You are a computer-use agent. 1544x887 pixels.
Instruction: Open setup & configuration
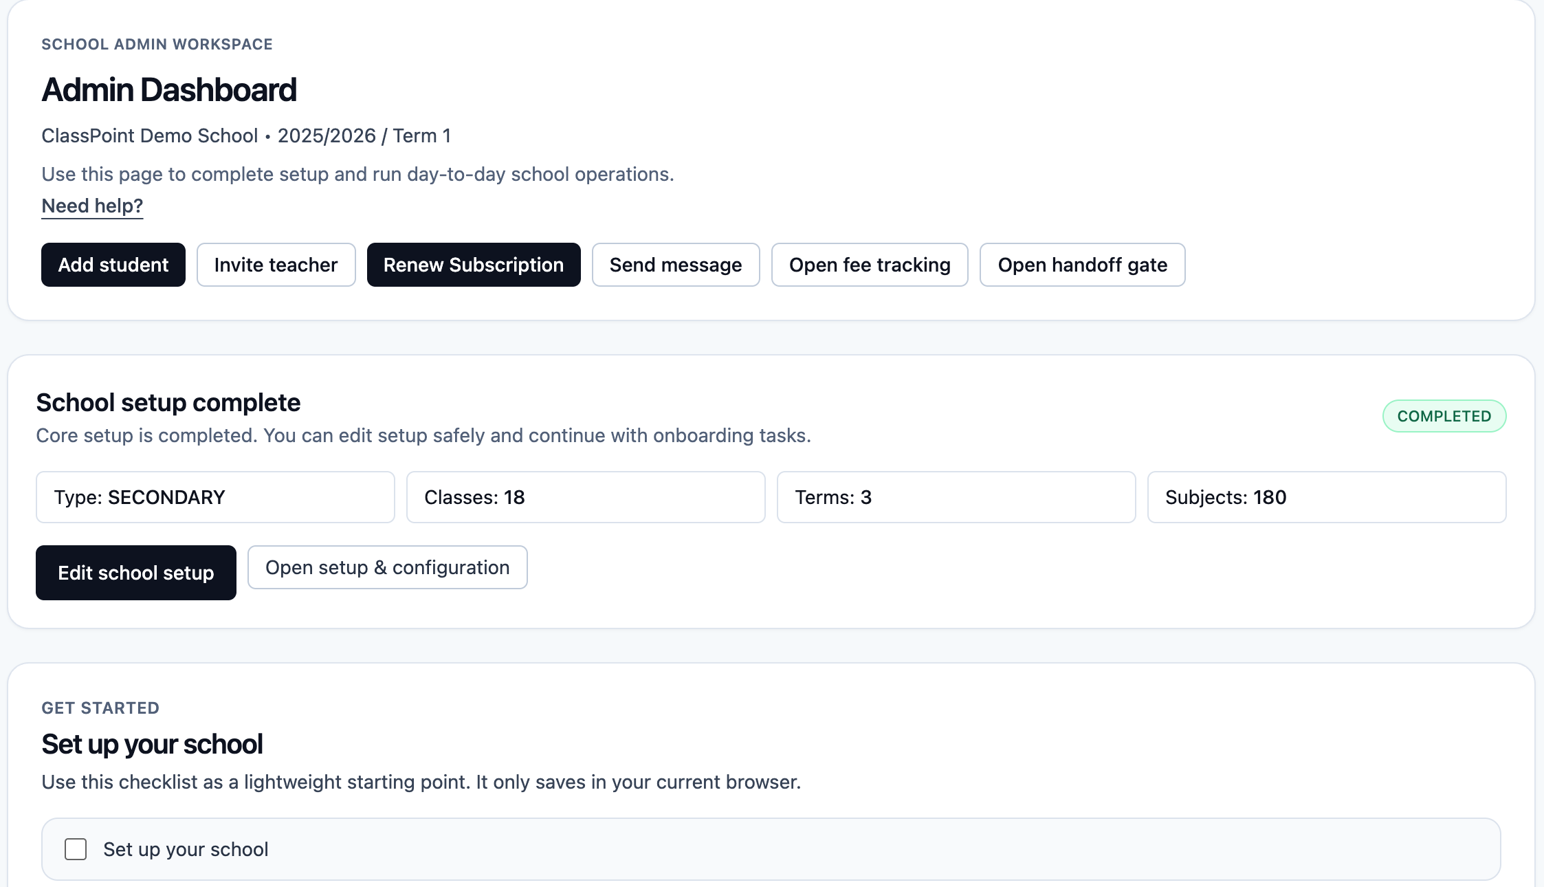coord(387,567)
